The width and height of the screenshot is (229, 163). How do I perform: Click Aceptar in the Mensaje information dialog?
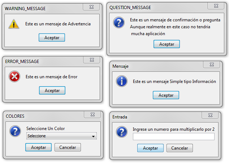point(166,95)
